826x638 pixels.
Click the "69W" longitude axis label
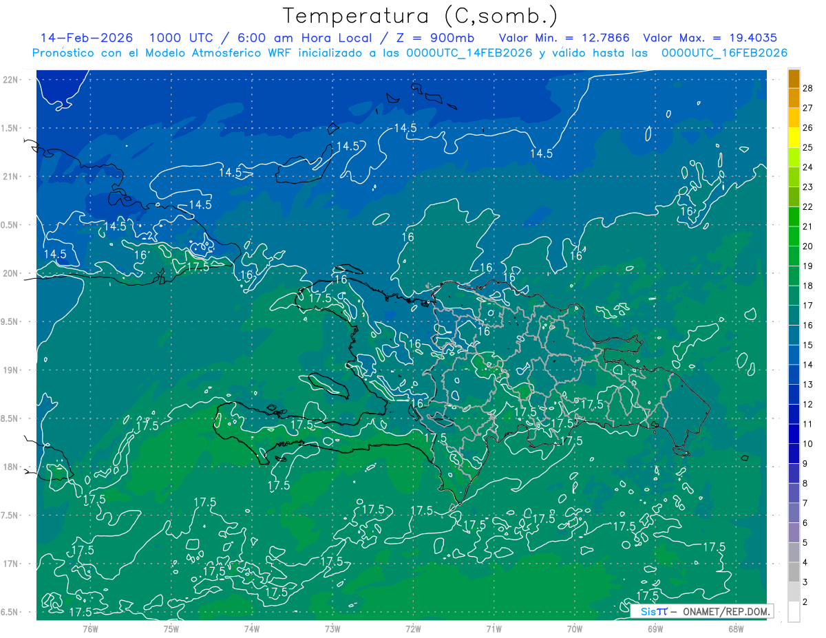[655, 628]
